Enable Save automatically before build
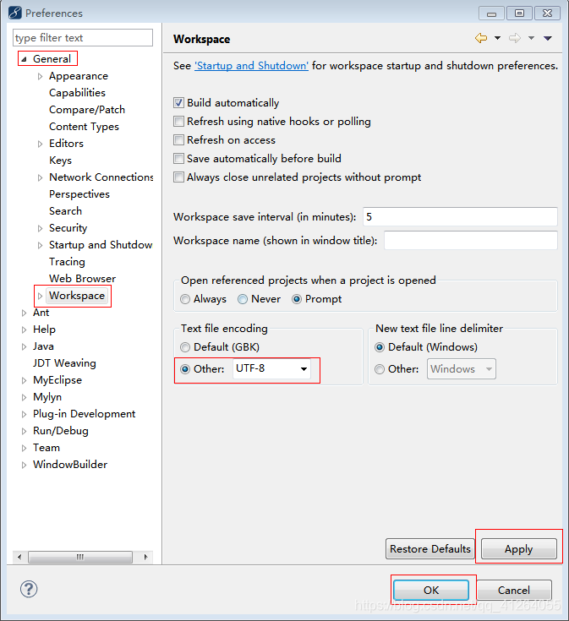This screenshot has height=621, width=569. point(178,159)
